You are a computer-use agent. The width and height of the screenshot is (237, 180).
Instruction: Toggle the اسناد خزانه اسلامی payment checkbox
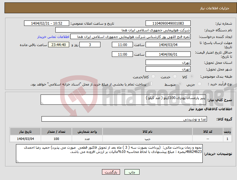[151, 83]
